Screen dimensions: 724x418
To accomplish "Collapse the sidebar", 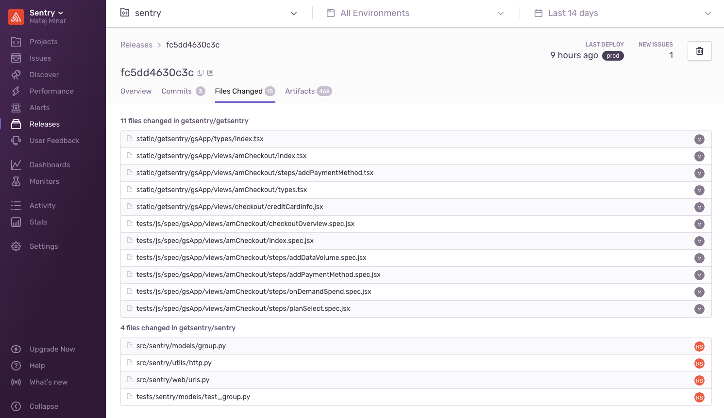I will click(44, 406).
